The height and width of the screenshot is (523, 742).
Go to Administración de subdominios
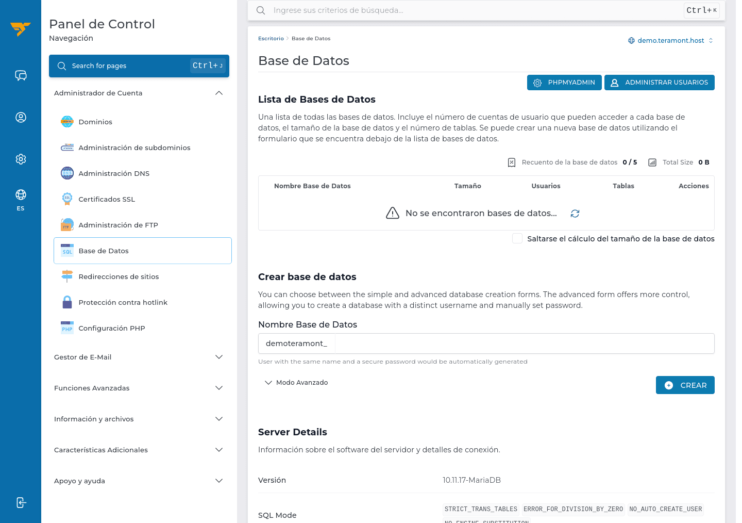[143, 148]
